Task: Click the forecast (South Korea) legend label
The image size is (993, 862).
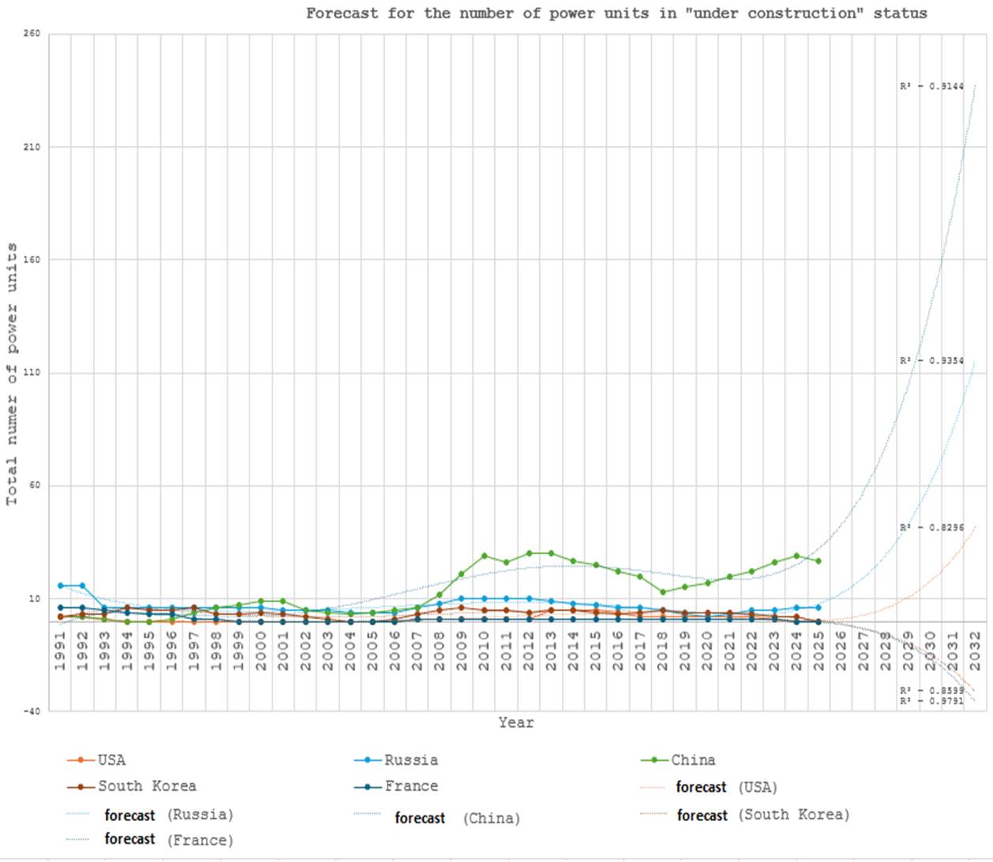Action: coord(763,815)
